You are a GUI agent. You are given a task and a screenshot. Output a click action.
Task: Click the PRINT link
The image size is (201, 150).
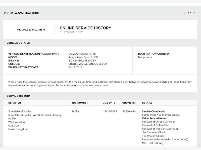point(192,13)
